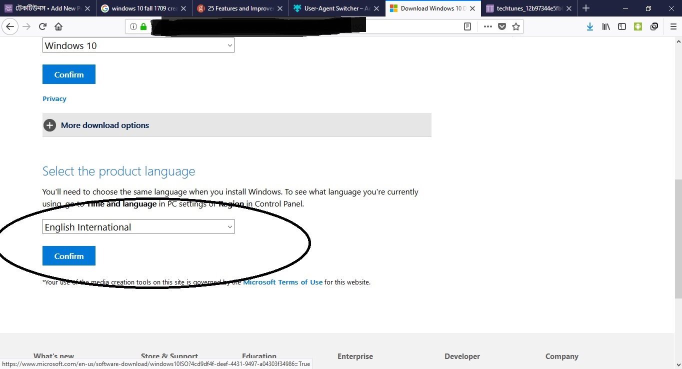This screenshot has height=369, width=682.
Task: Close the windows 10 fall 1709 tab
Action: tap(183, 8)
